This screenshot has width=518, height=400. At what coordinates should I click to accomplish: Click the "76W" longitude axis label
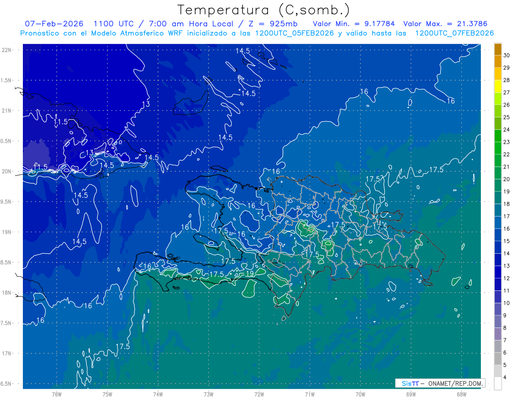57,394
